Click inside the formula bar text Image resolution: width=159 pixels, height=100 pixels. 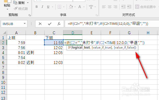pos(108,24)
